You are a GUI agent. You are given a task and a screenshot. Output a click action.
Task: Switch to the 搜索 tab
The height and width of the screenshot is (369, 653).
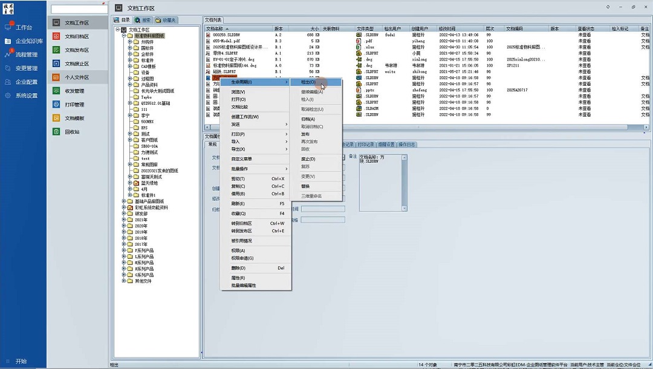pyautogui.click(x=143, y=20)
